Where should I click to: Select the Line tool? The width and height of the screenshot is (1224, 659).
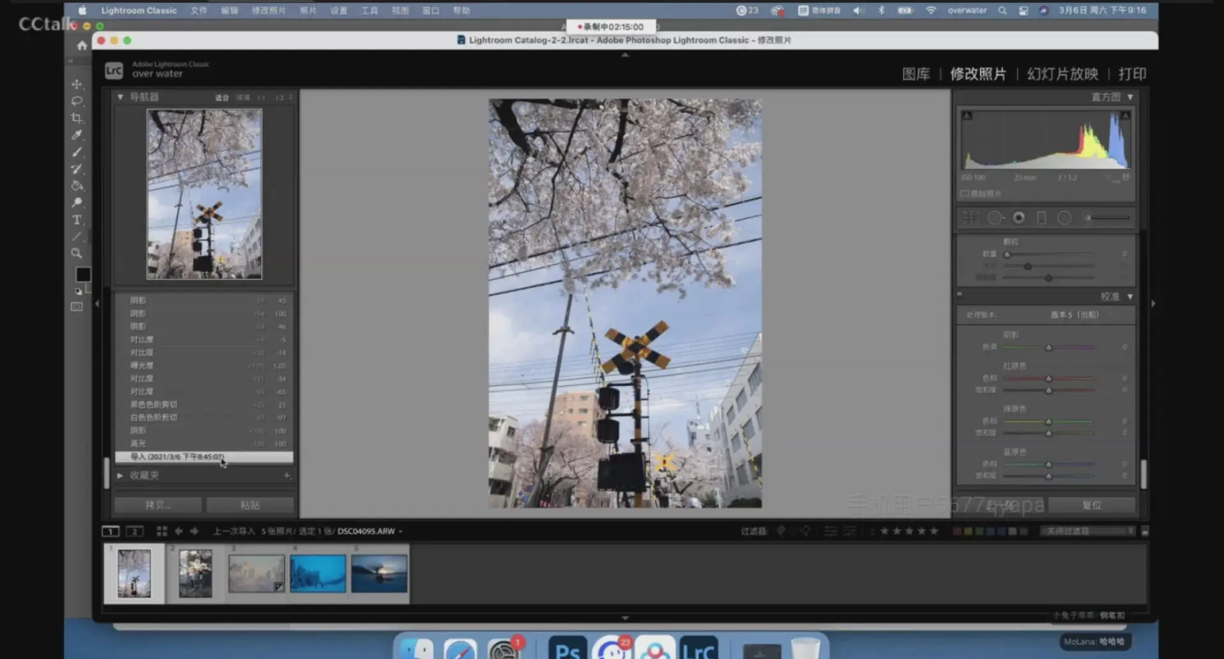[77, 236]
